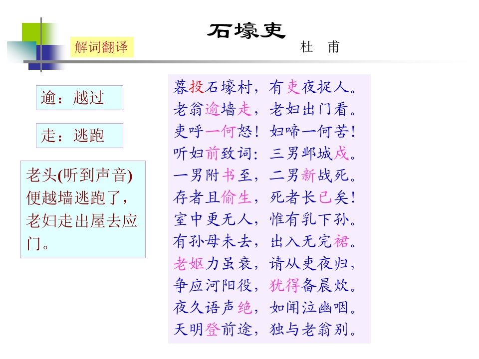Click the definition box 走：逃跑
479x359 pixels.
(79, 136)
